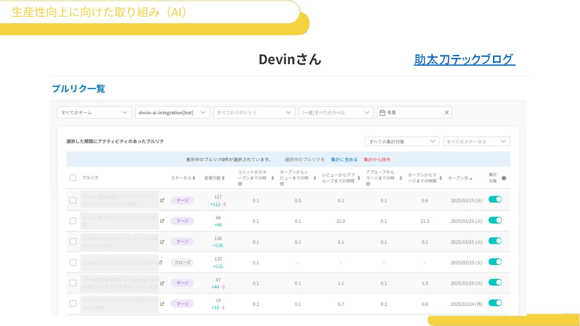Open external link for the 136-line pull request
Screen dimensions: 580x326
(162, 242)
